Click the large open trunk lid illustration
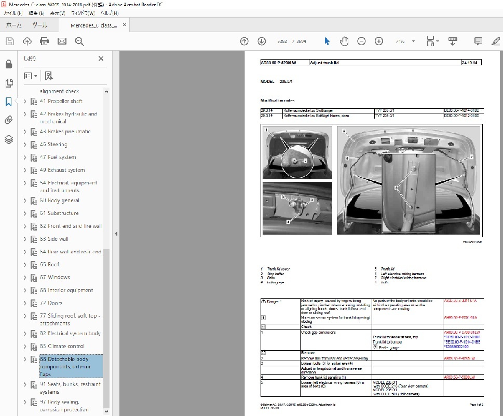 (x=409, y=180)
